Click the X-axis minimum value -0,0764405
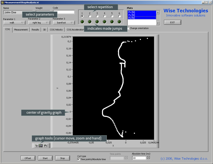The width and height of the screenshot is (213, 164). click(73, 143)
